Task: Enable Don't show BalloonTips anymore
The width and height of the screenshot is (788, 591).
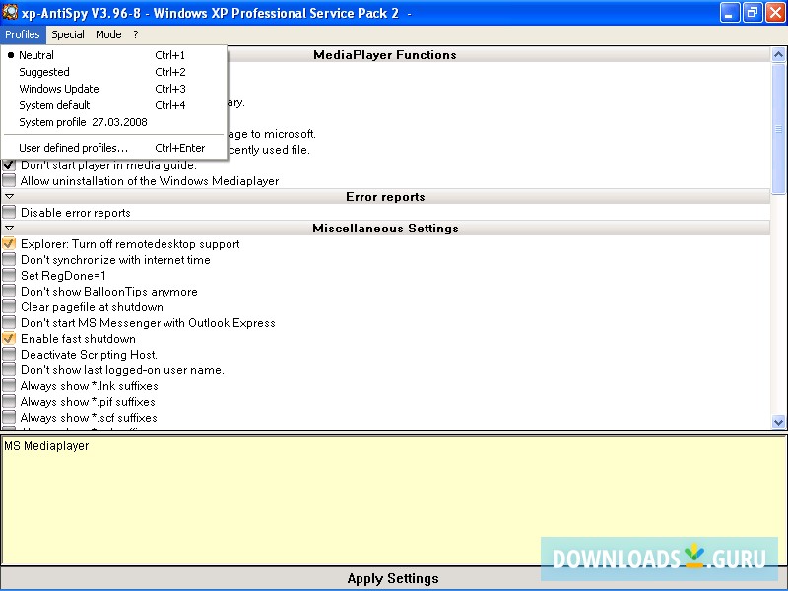Action: tap(9, 291)
